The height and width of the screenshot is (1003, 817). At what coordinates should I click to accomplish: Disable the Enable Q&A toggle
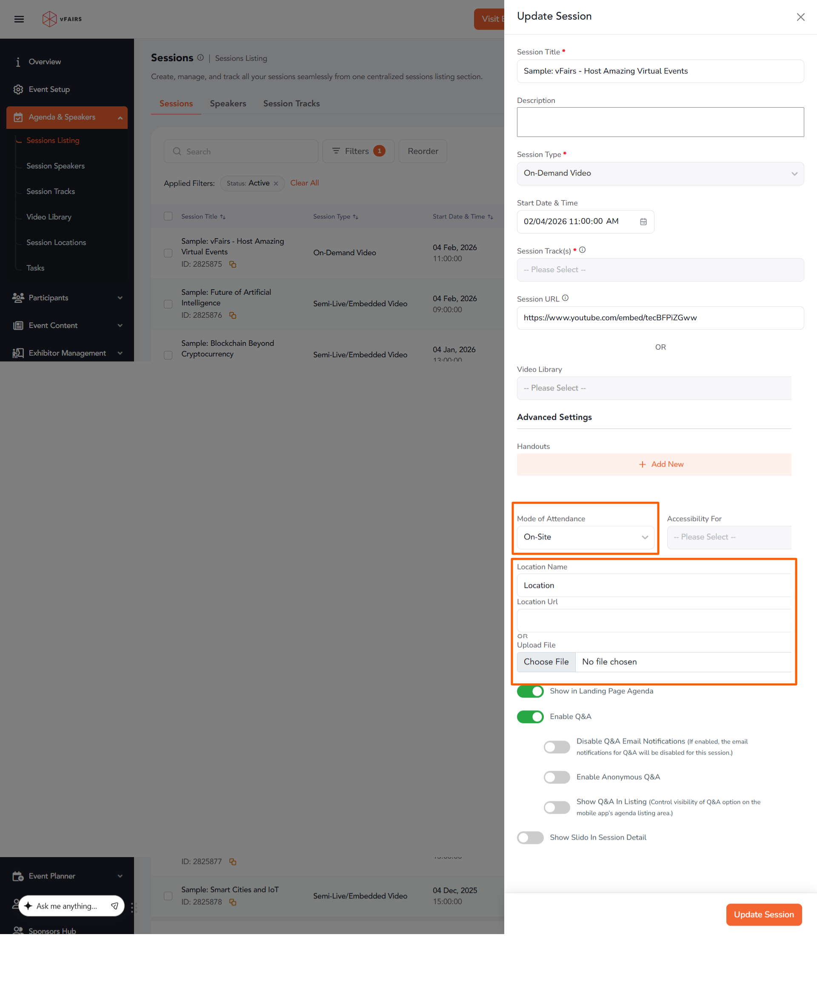click(x=530, y=716)
